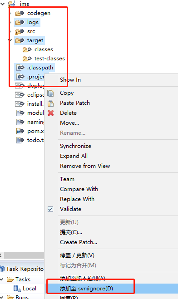The image size is (178, 299).
Task: Click the install file icon
Action: point(20,104)
